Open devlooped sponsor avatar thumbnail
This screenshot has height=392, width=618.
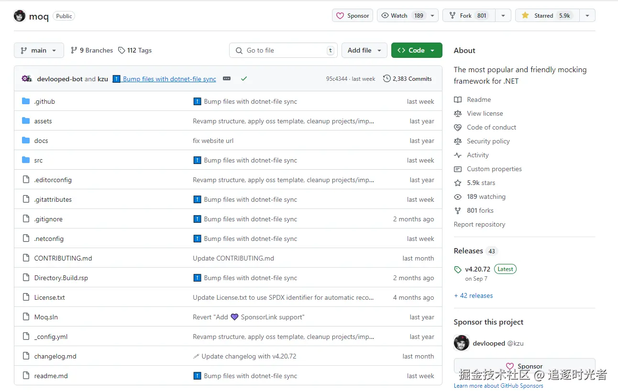(462, 343)
